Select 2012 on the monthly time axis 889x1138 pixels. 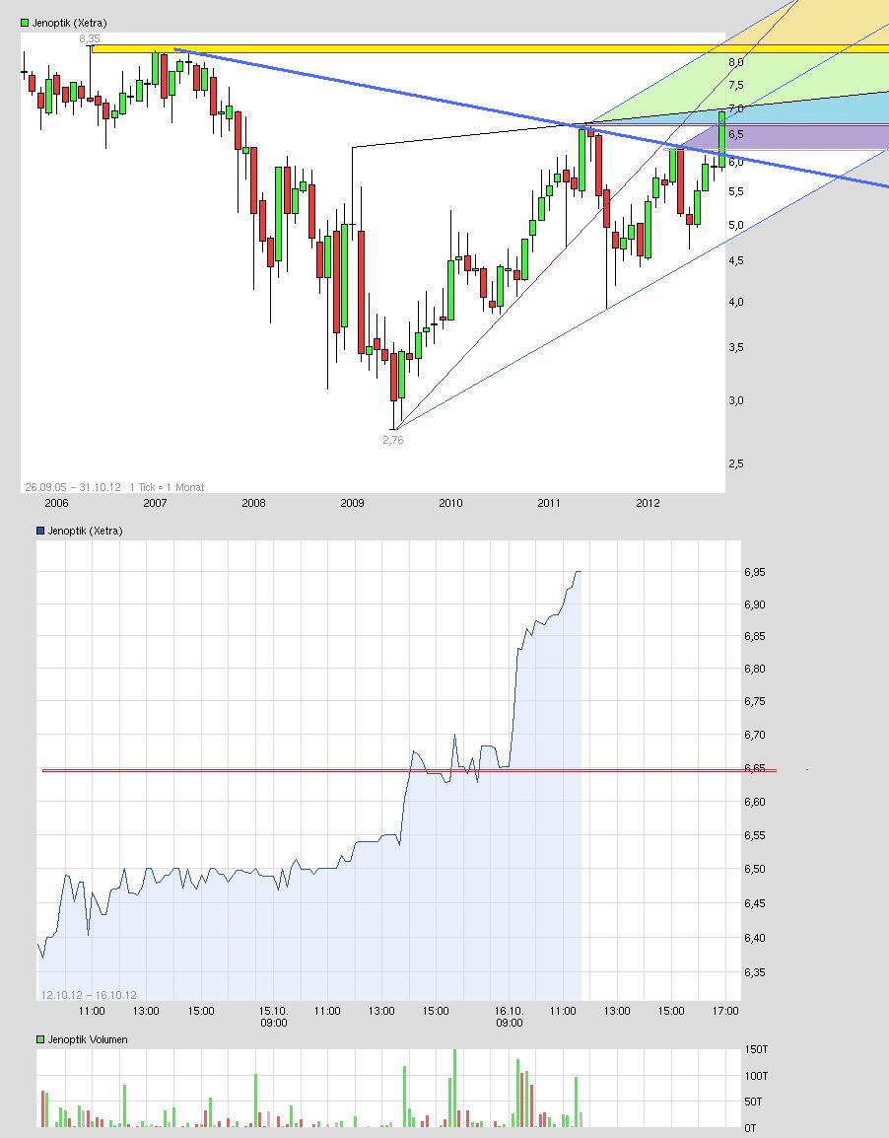point(648,503)
